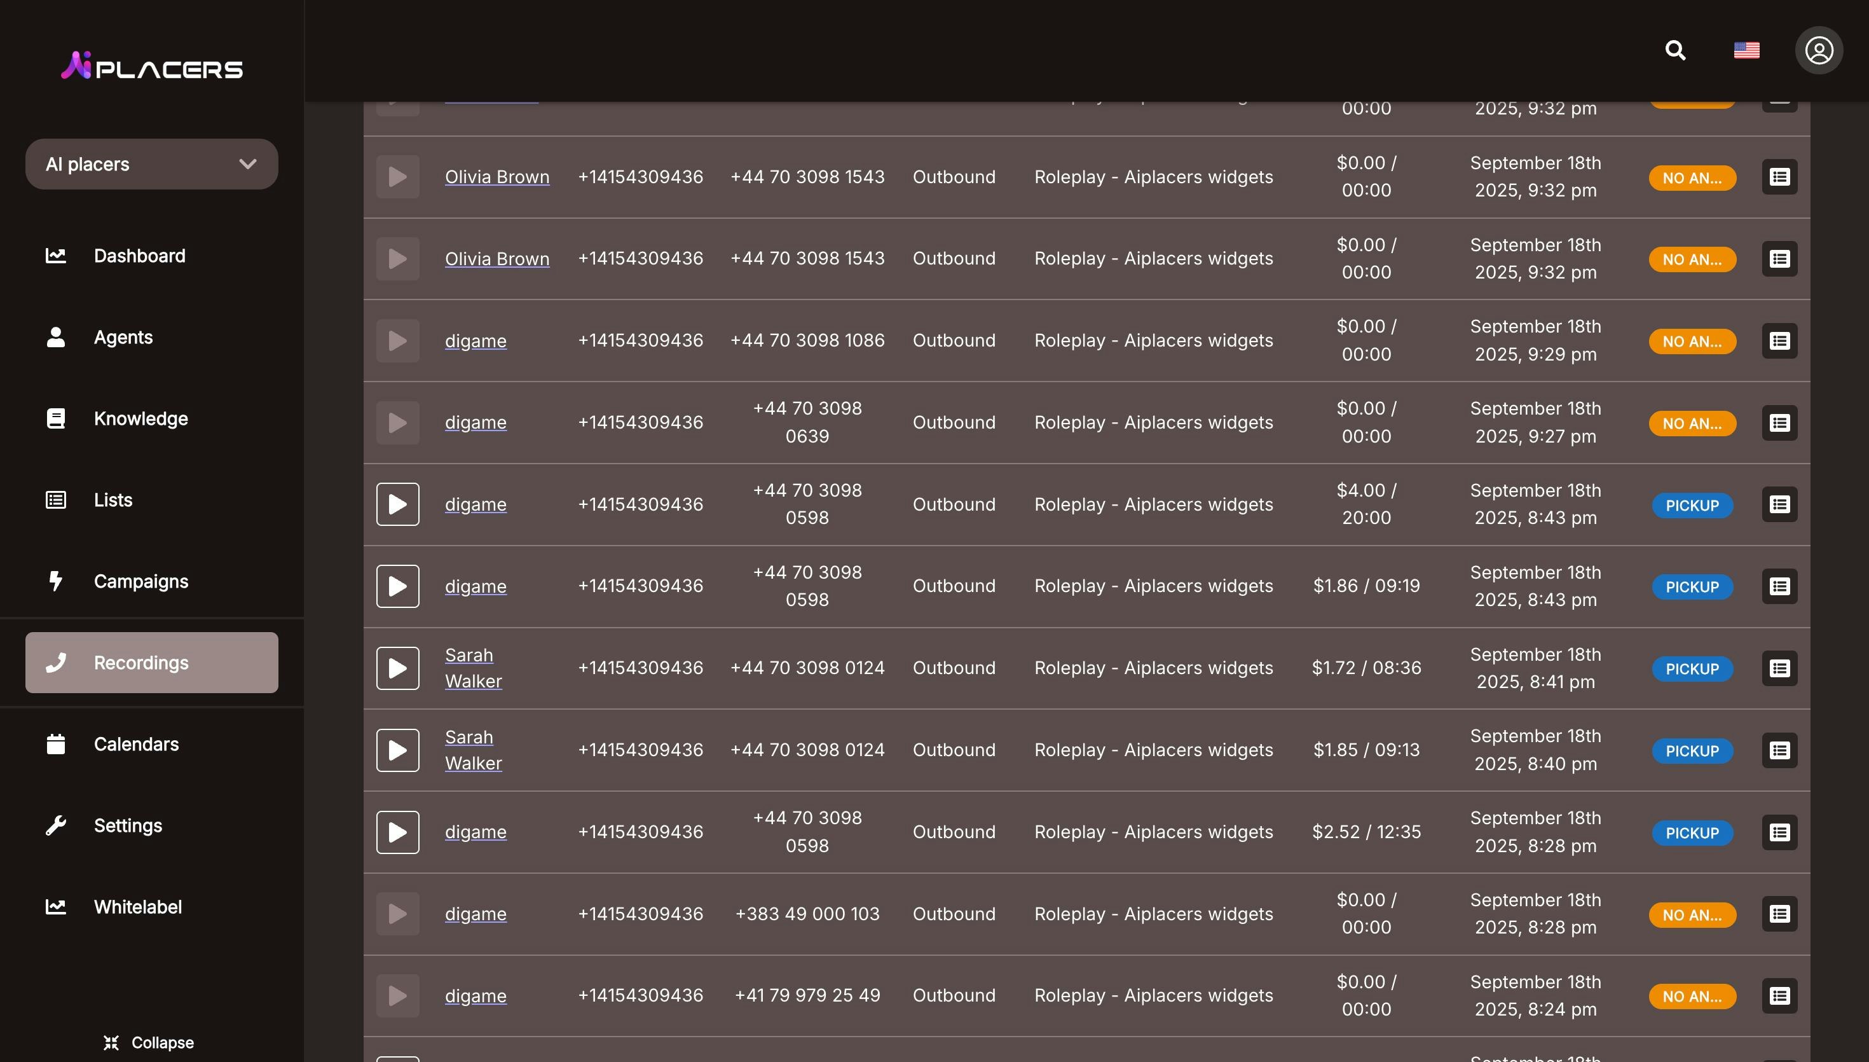Click the NO AN... badge on the 9:27 pm call
The width and height of the screenshot is (1869, 1062).
pos(1691,424)
